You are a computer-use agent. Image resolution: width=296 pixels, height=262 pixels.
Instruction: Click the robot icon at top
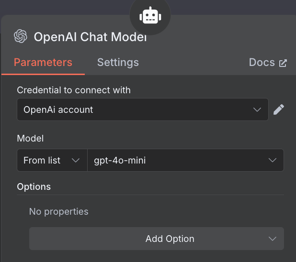[150, 15]
